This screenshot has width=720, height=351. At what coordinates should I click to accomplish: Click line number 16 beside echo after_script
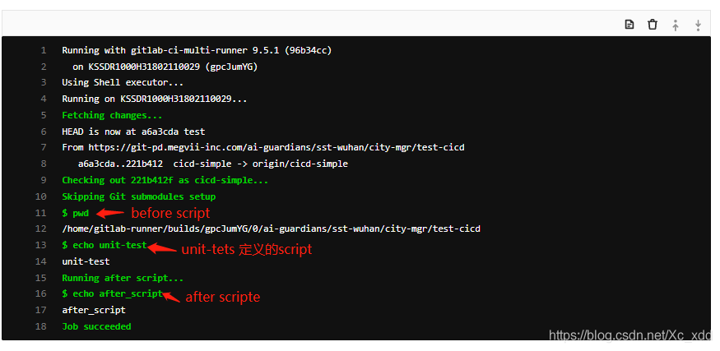click(x=41, y=293)
